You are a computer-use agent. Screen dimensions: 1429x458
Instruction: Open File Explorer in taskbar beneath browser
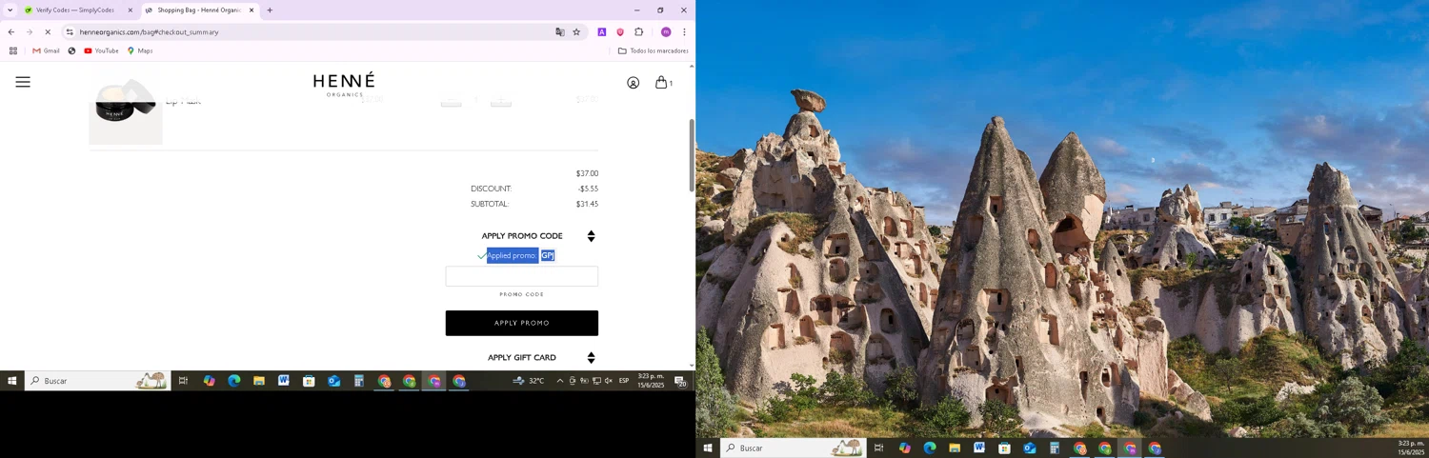coord(258,381)
